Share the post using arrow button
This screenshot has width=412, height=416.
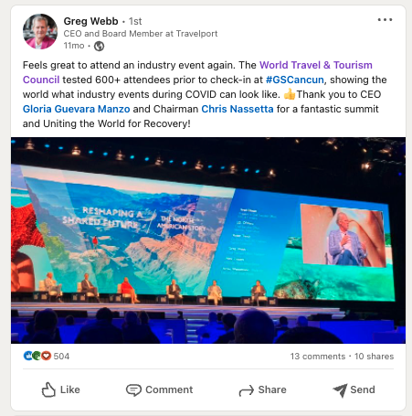(x=262, y=389)
